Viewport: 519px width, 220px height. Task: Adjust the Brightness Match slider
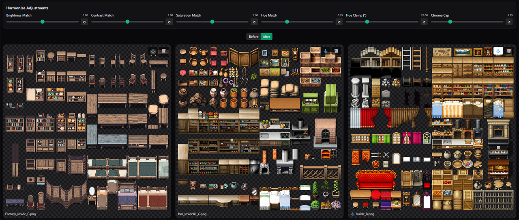tap(43, 22)
